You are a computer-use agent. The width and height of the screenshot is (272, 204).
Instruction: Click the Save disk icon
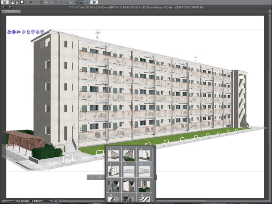coord(22,2)
